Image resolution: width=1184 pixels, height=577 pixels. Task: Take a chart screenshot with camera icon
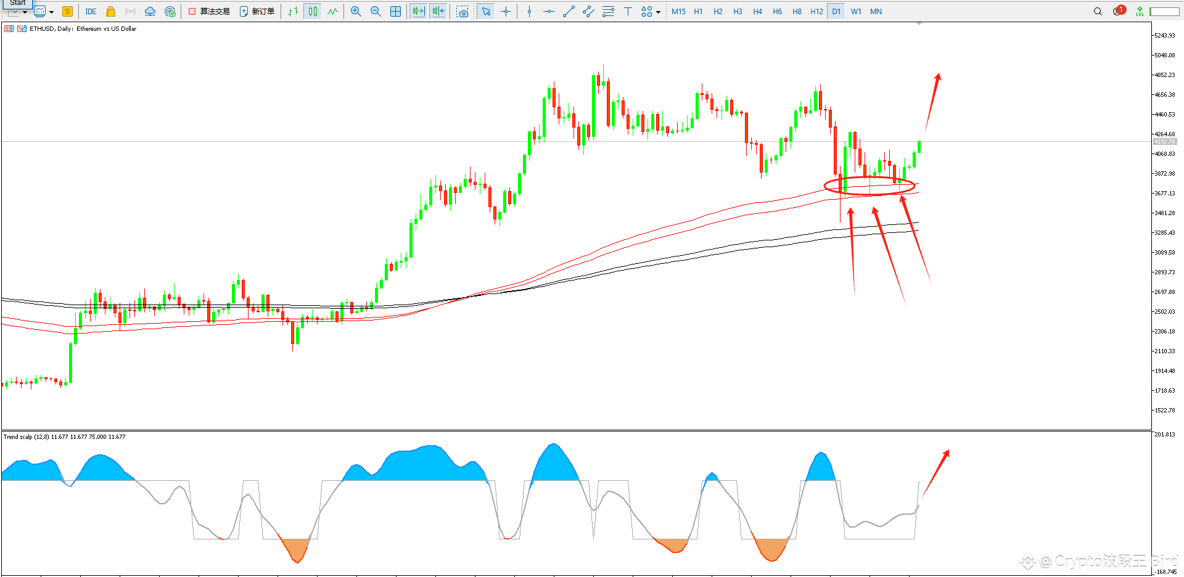click(x=462, y=12)
